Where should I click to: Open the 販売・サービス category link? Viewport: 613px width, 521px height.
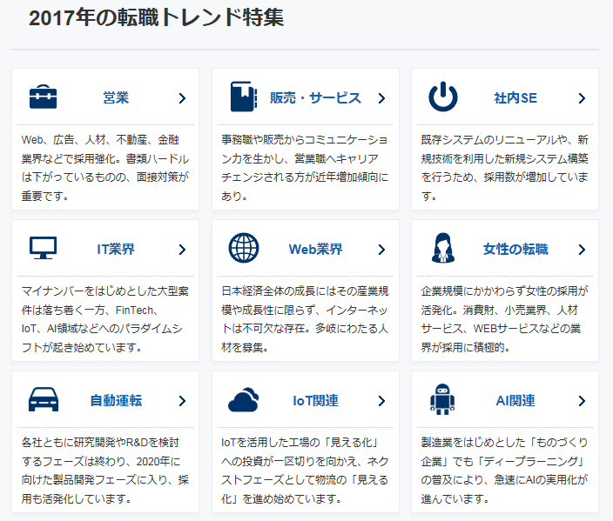click(x=315, y=97)
